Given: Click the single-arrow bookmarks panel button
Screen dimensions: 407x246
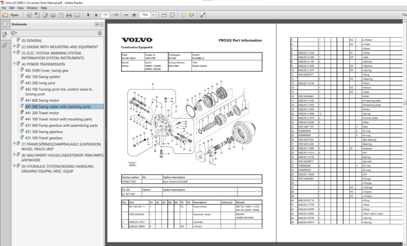Looking at the screenshot, I should click(102, 24).
